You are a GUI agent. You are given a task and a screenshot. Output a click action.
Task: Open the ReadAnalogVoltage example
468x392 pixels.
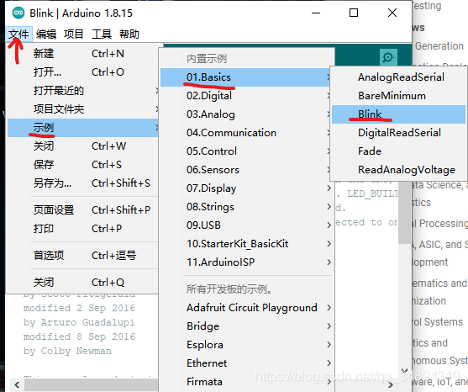[x=398, y=170]
